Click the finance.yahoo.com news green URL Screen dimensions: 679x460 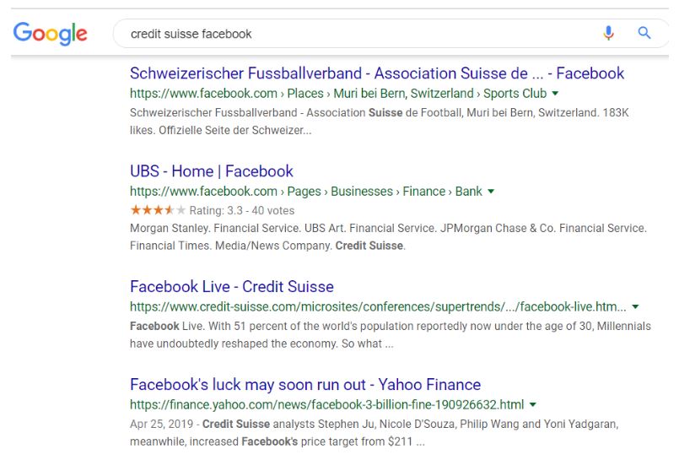327,404
